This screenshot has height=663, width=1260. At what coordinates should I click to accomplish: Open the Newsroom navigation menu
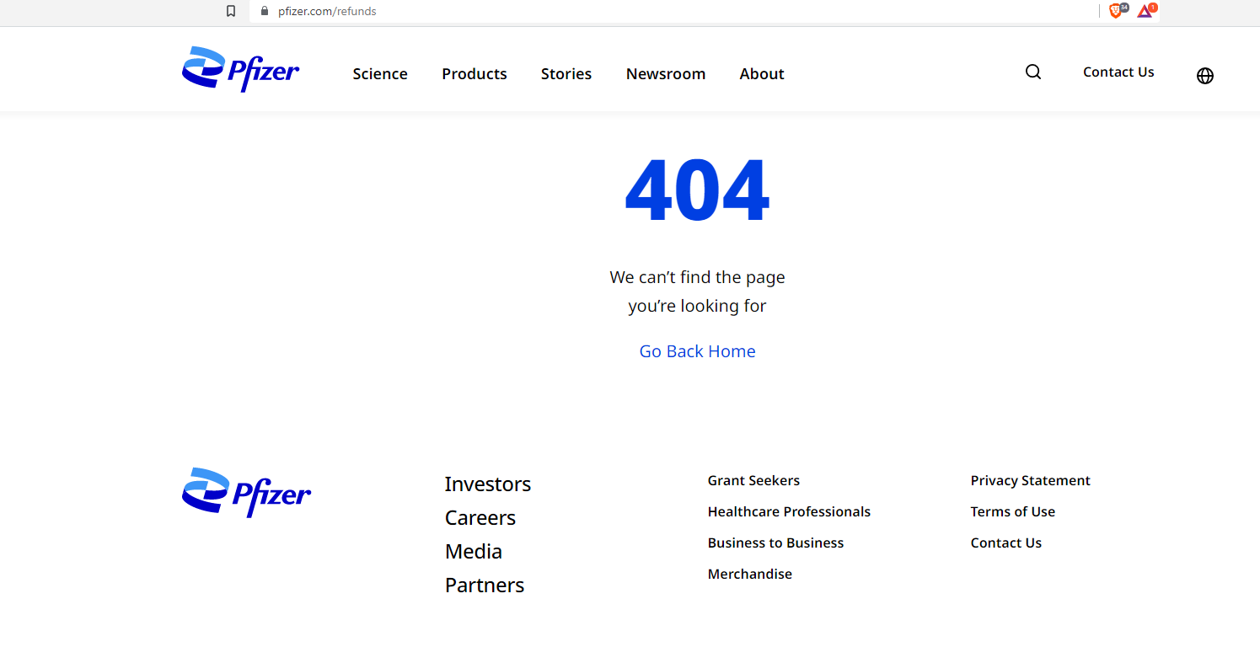pos(666,74)
